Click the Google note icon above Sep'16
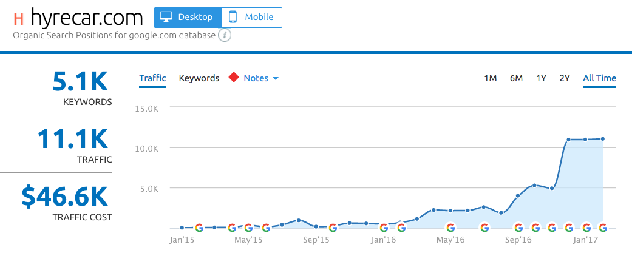632x270 pixels. [518, 228]
